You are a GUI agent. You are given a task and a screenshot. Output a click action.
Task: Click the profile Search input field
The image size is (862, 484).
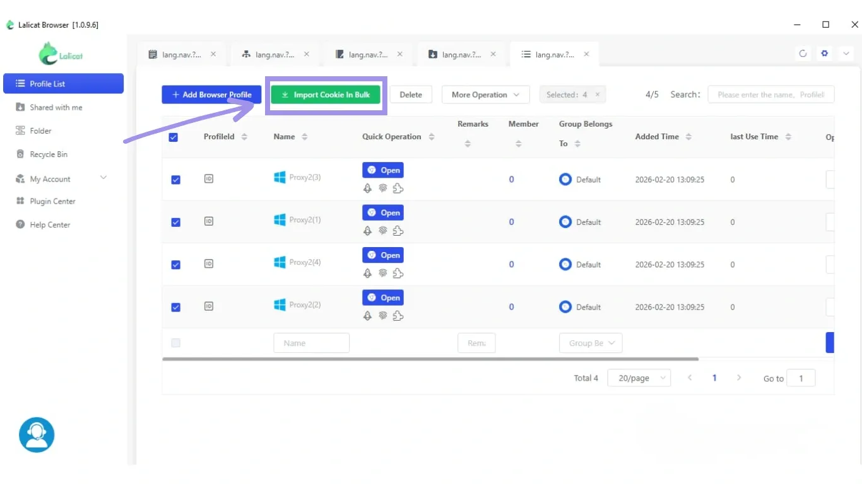click(x=770, y=95)
